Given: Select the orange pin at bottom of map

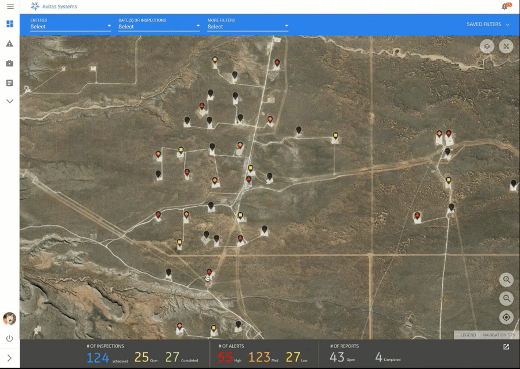Looking at the screenshot, I should pyautogui.click(x=179, y=326).
